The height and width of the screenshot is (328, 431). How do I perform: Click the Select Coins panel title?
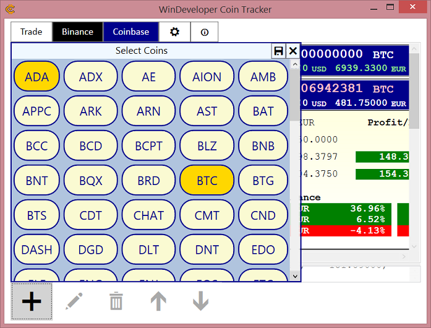[x=141, y=51]
